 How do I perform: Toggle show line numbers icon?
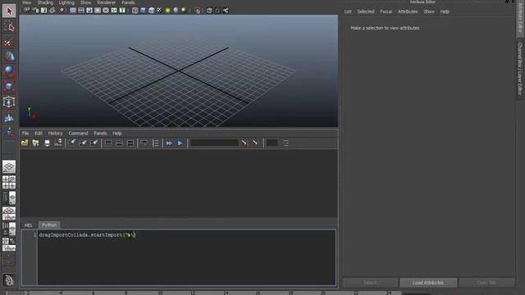coord(155,143)
